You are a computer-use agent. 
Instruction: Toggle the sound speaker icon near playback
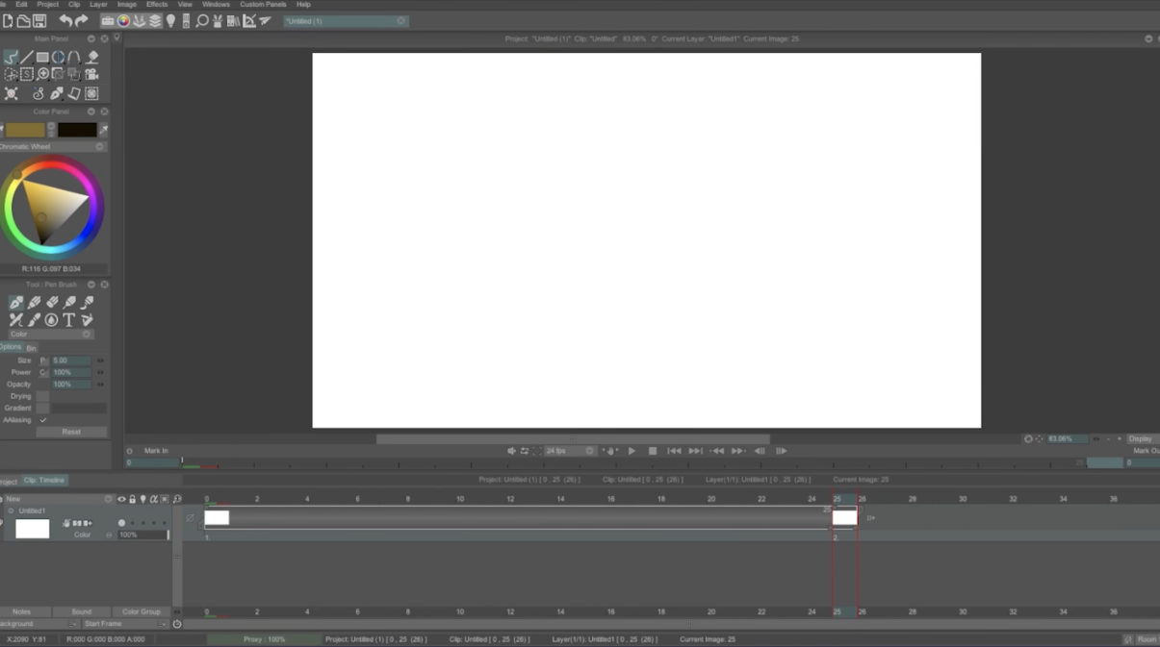(x=512, y=450)
